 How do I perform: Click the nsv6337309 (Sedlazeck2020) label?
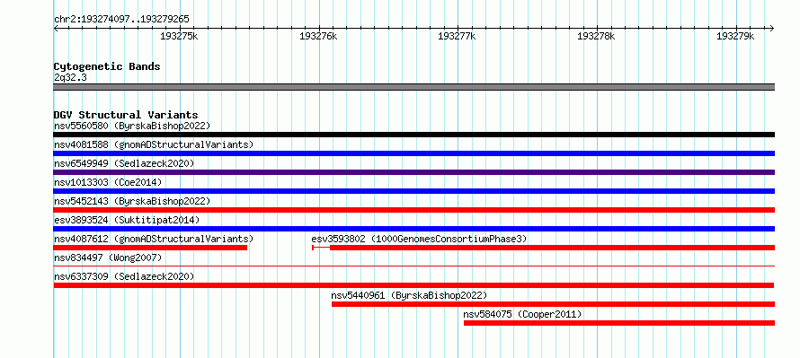tap(124, 276)
